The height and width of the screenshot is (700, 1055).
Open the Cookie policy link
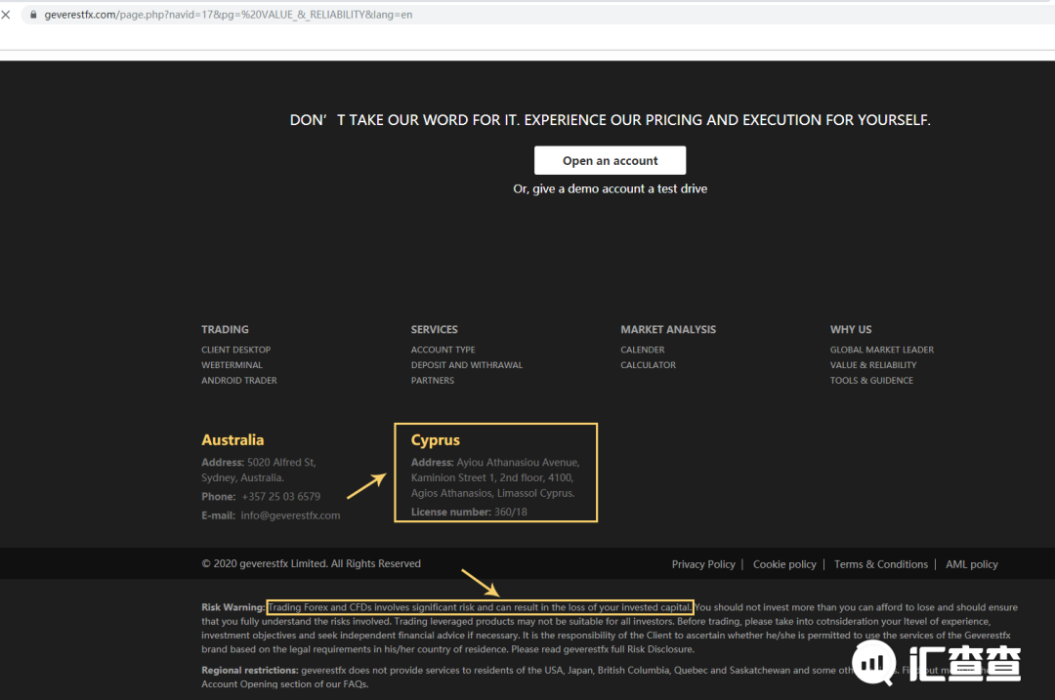pos(784,565)
